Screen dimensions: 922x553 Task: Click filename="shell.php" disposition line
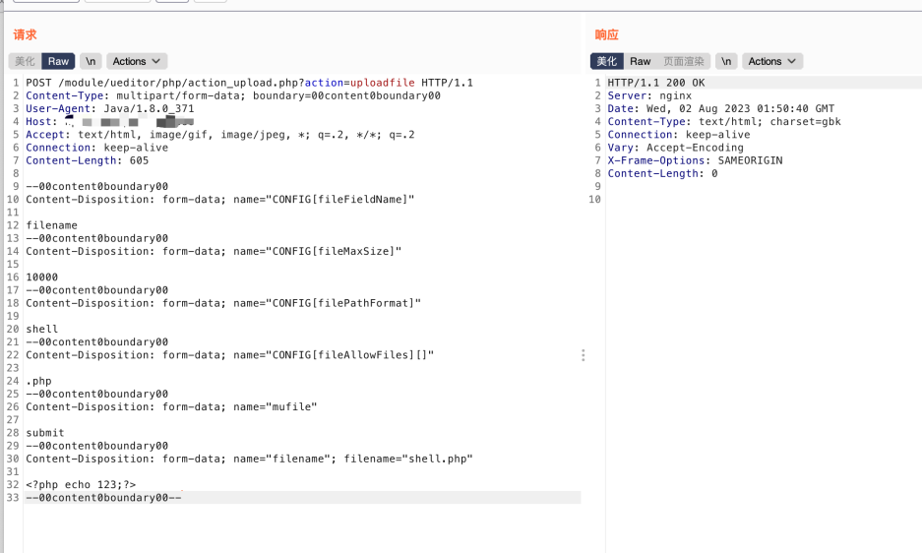(249, 459)
